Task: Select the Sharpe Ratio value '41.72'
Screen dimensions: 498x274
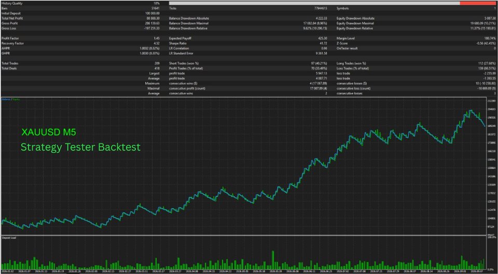Action: (324, 44)
